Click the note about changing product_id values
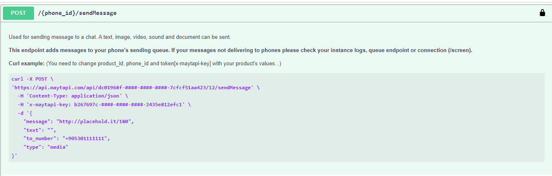 pyautogui.click(x=164, y=64)
